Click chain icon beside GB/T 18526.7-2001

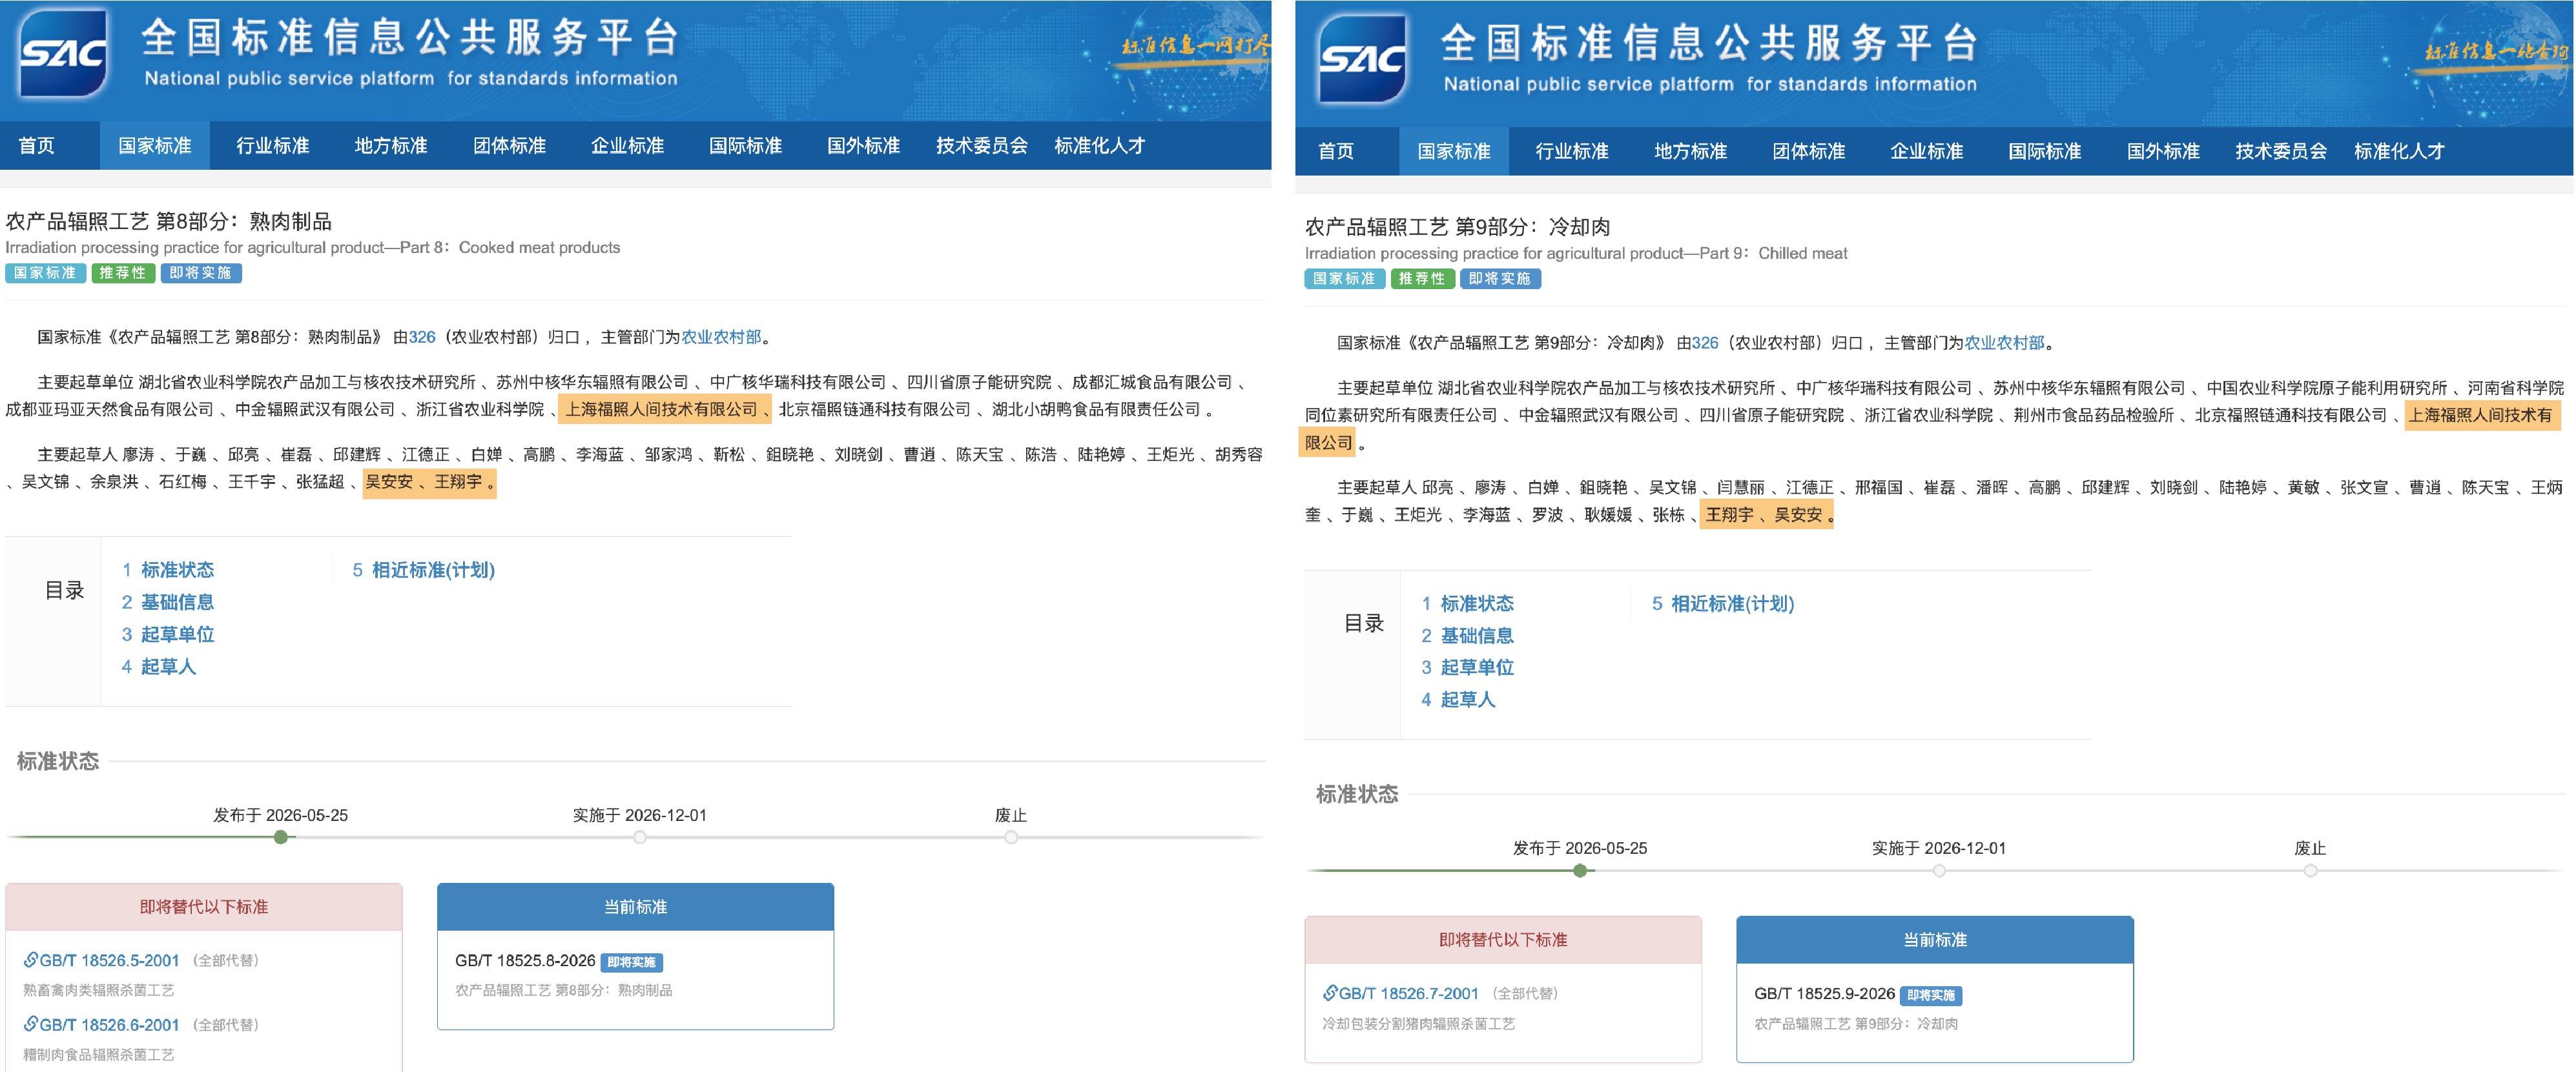[1330, 993]
